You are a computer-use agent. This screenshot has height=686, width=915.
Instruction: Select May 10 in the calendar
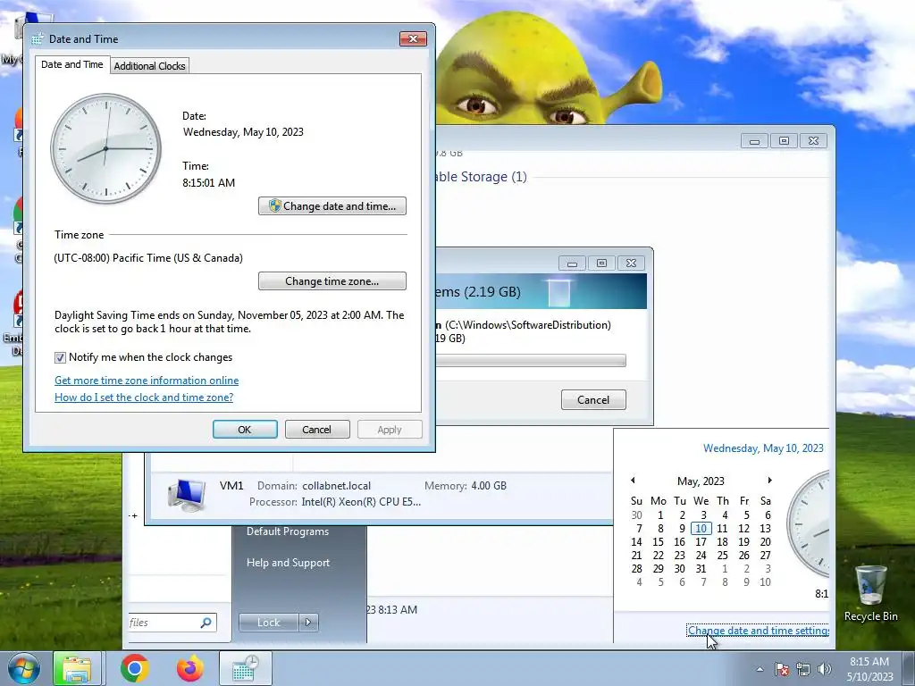pyautogui.click(x=701, y=529)
